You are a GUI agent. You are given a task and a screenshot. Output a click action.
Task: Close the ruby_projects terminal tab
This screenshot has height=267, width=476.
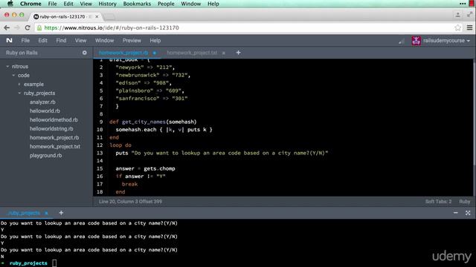pyautogui.click(x=46, y=213)
